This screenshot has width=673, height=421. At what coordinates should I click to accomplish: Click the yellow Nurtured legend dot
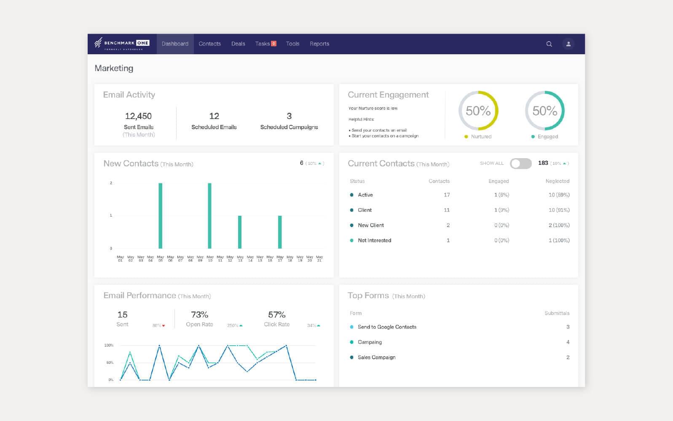tap(466, 137)
